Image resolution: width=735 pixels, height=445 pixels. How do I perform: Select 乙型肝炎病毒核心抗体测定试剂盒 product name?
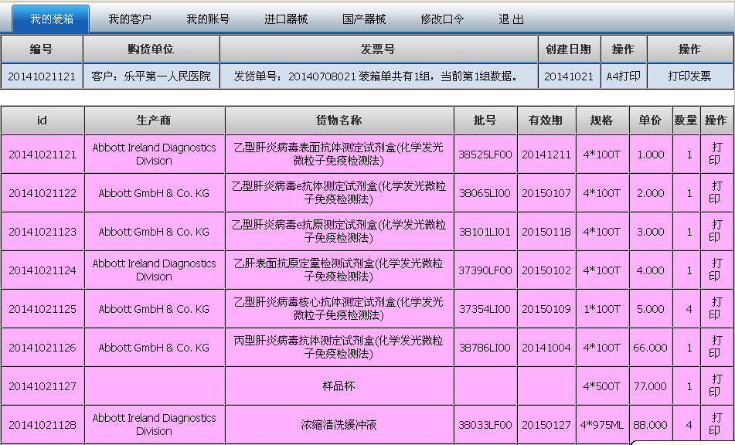[339, 309]
